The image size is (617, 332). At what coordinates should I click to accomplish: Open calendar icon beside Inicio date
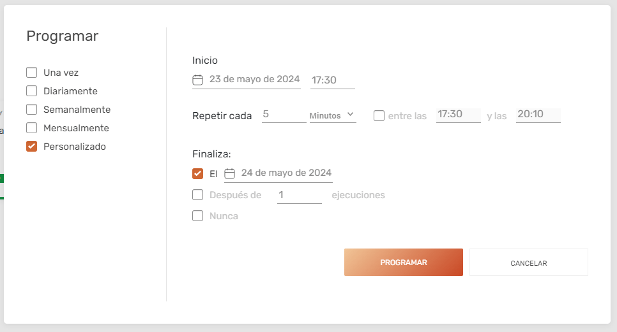click(x=197, y=80)
